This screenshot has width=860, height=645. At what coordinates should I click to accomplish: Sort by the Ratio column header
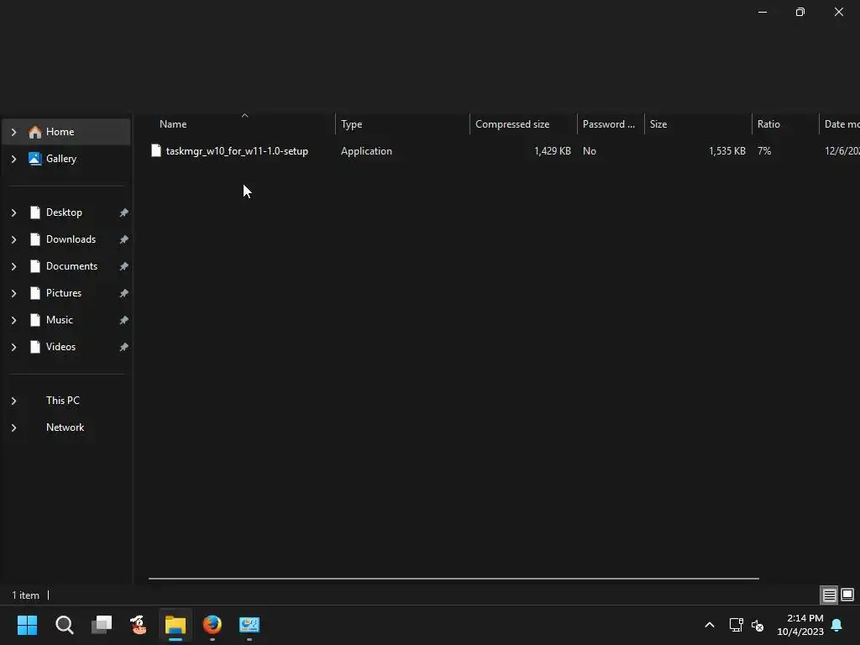point(785,124)
